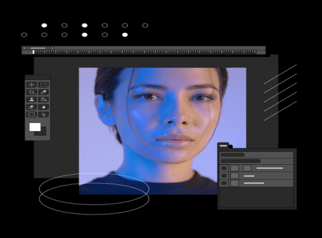Screen dimensions: 322x238
Task: Click the second layer's short name bar
Action: tap(249, 176)
